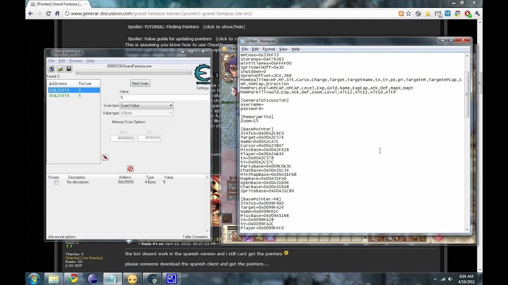This screenshot has width=508, height=285.
Task: Bookmark the page with the star icon
Action: (x=408, y=13)
